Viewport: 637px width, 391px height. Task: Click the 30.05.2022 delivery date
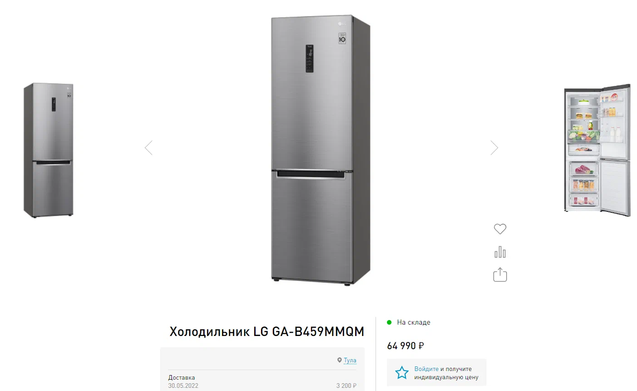[x=183, y=386]
